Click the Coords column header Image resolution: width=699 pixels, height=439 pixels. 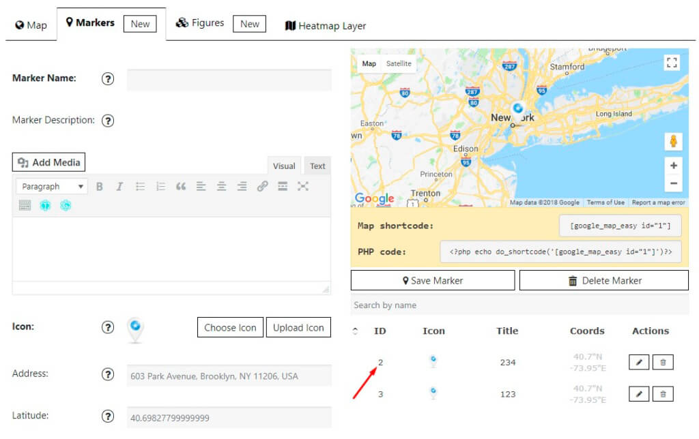point(587,331)
